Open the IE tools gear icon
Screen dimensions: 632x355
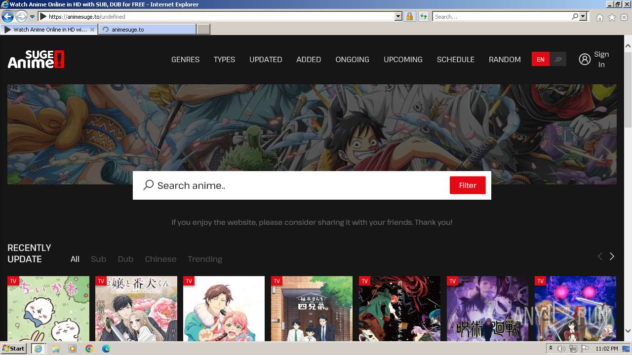[624, 17]
